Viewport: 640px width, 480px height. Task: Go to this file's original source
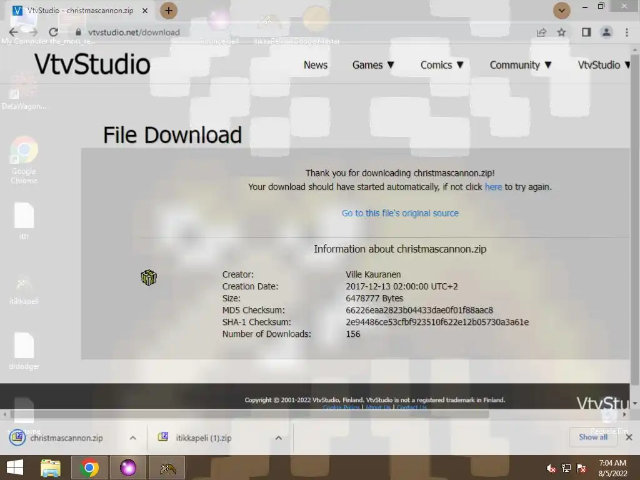[x=400, y=213]
